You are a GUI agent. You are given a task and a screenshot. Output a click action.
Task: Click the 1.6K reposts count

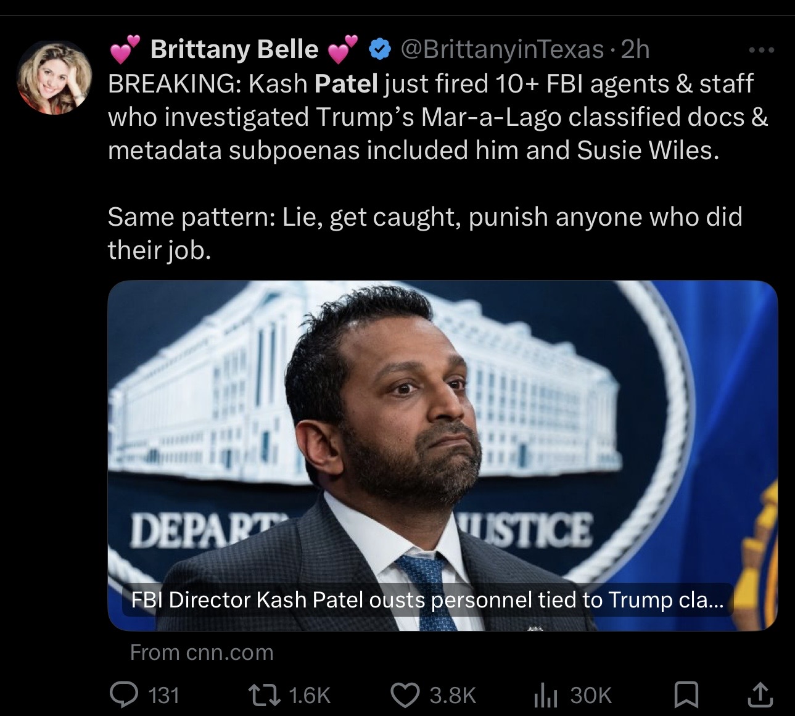point(309,695)
